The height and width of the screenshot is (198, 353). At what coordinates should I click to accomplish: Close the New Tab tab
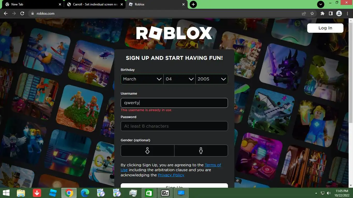pyautogui.click(x=60, y=4)
